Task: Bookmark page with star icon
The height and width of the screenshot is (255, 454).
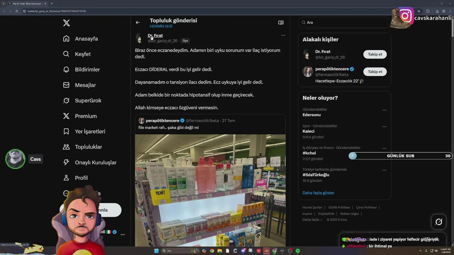Action: tap(419, 11)
